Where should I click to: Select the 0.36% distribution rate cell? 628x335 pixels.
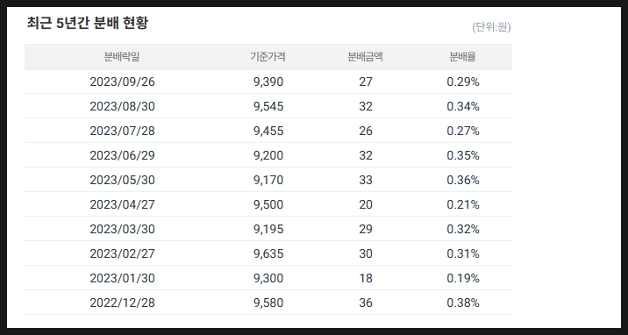pos(463,180)
